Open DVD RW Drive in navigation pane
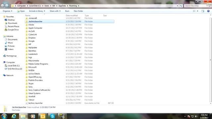Image resolution: width=212 pixels, height=119 pixels. 13,69
